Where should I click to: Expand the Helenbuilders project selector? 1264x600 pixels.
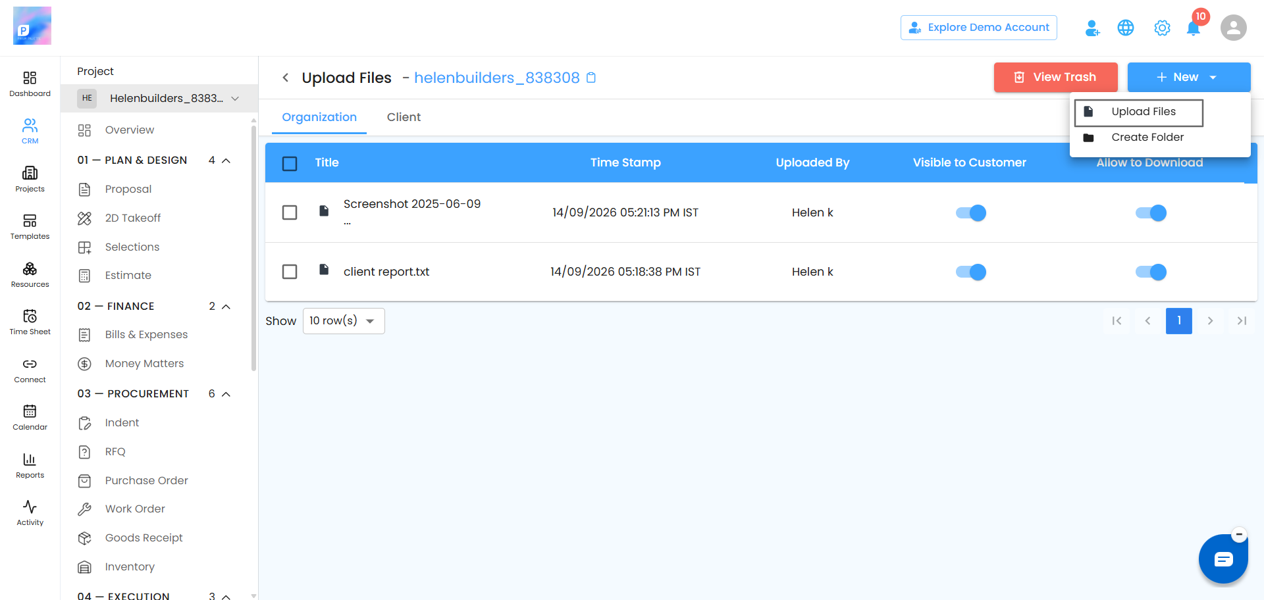159,98
